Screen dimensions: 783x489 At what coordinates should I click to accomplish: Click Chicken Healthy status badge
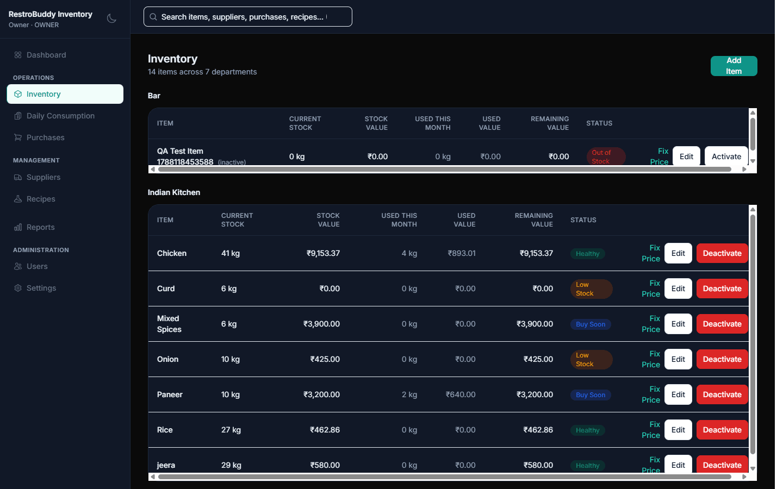pos(588,254)
